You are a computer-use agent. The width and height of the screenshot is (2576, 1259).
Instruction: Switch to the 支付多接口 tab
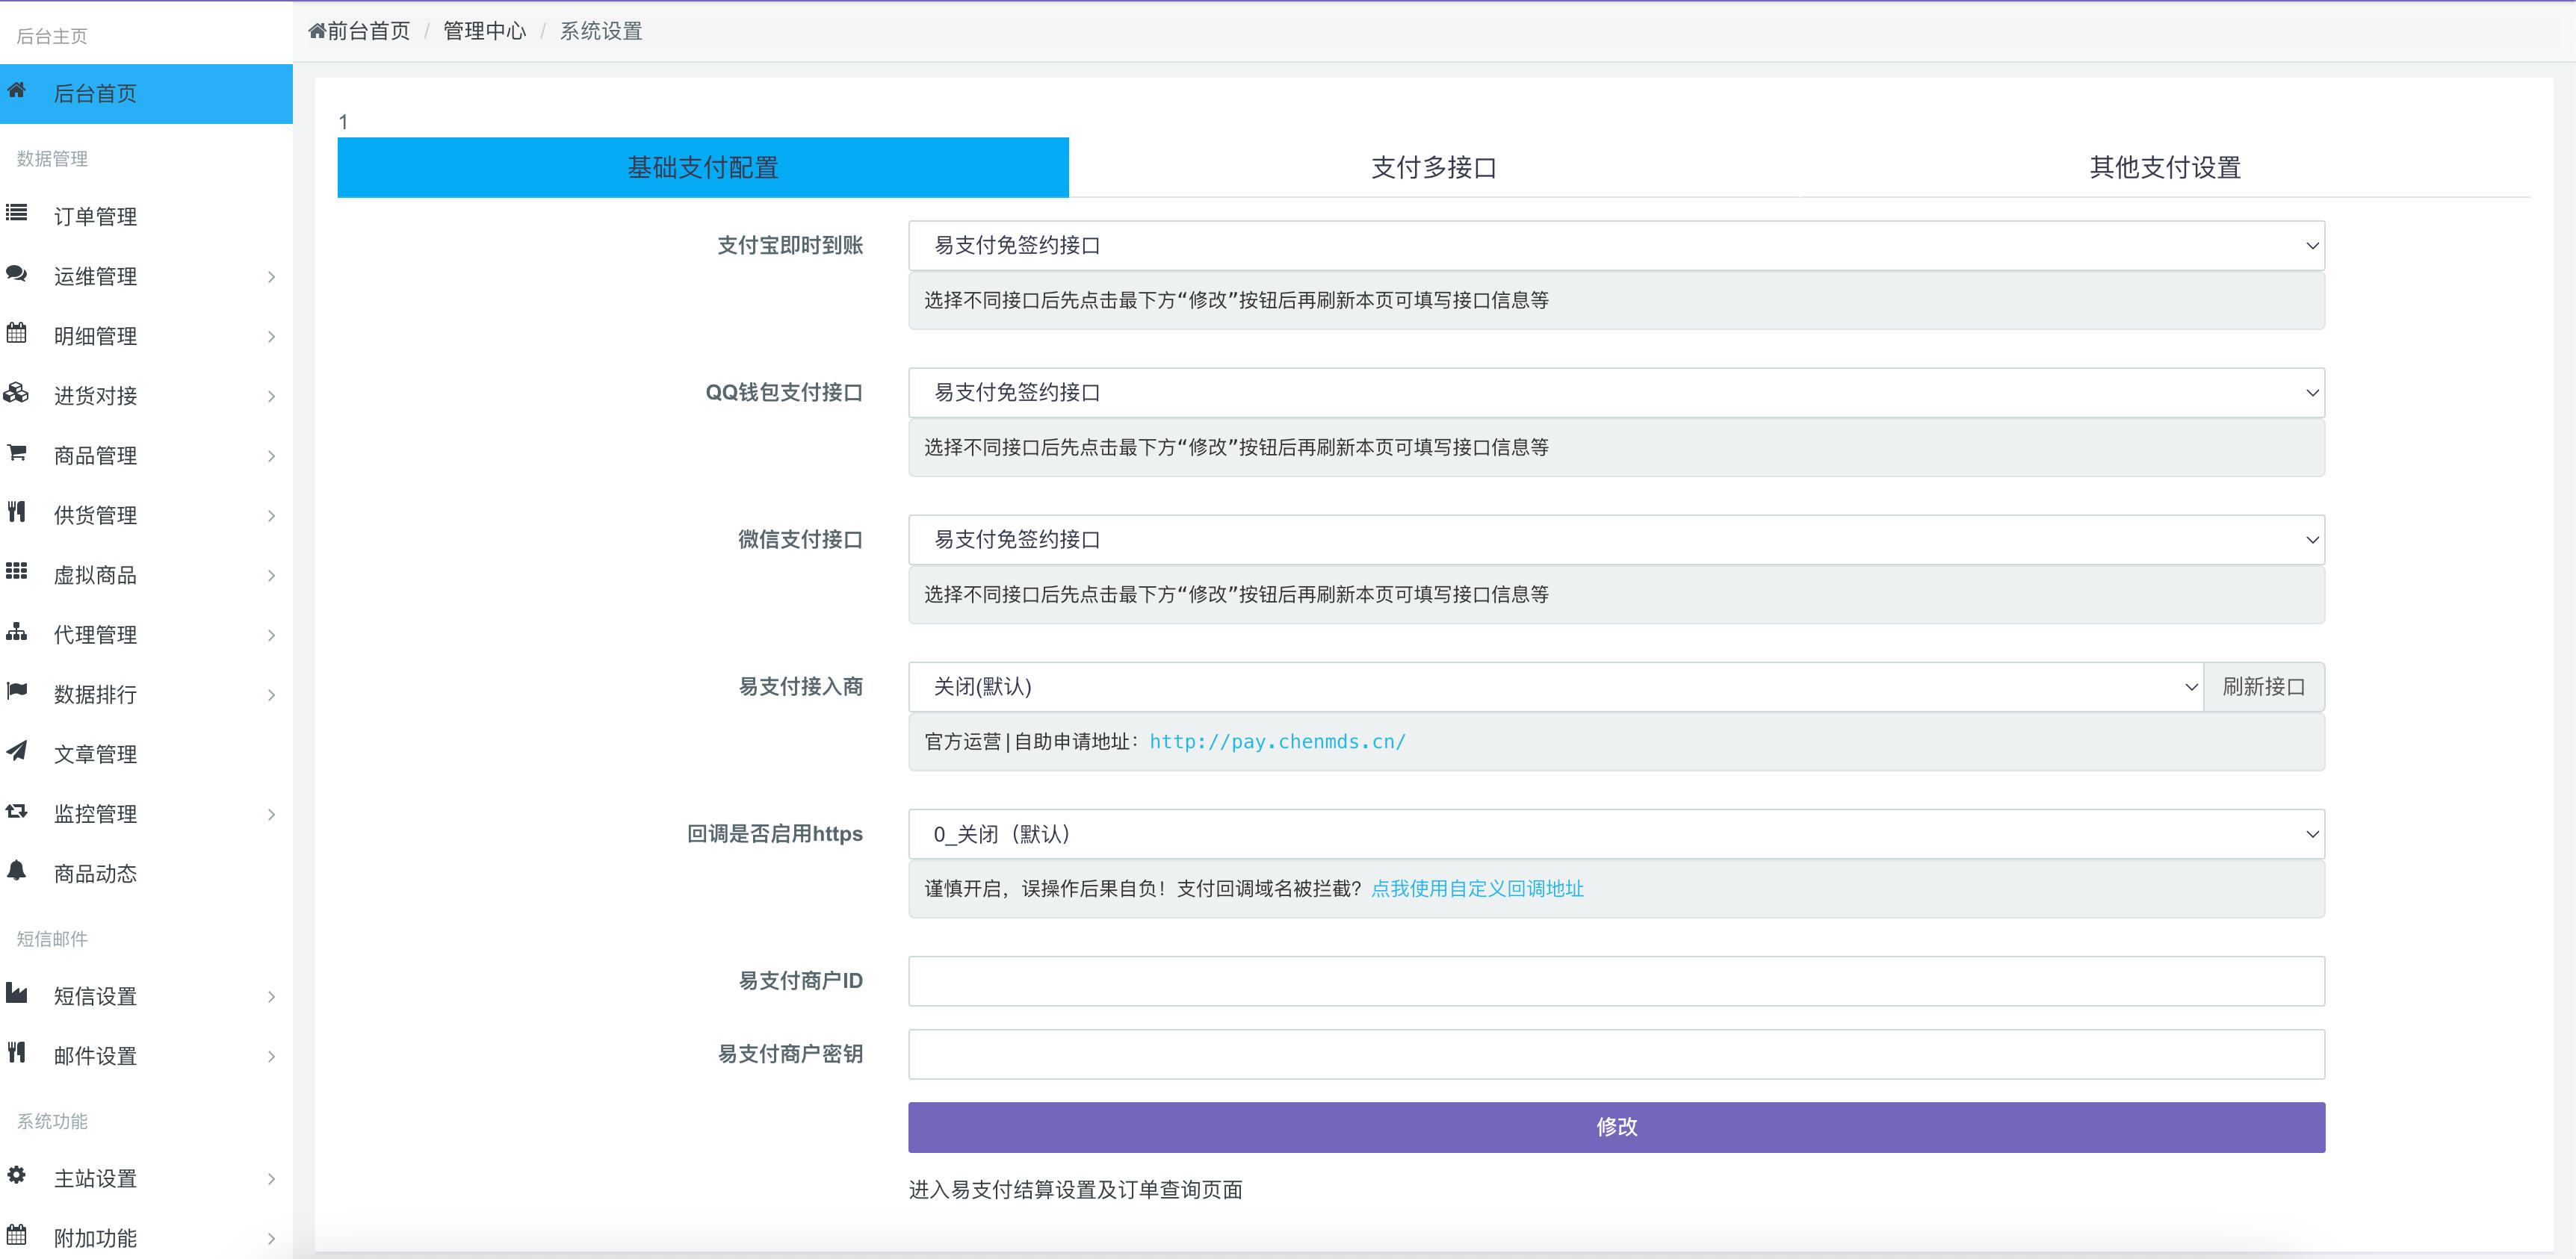click(x=1434, y=167)
